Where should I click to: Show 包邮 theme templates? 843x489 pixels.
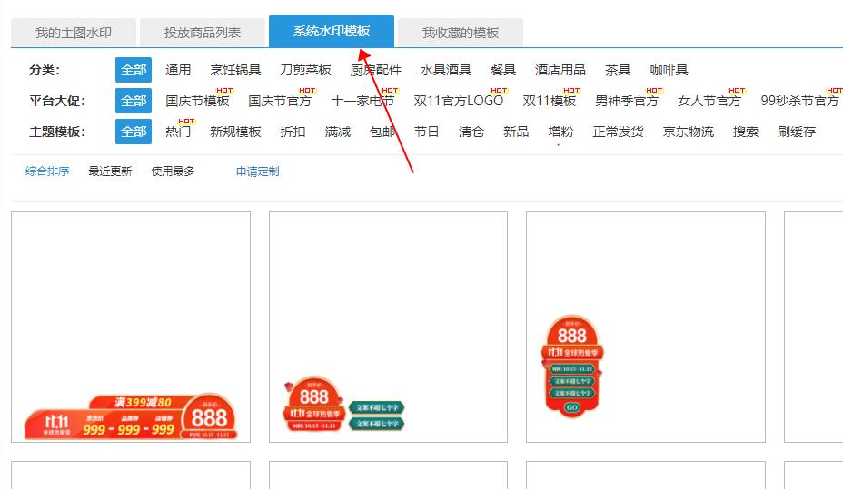pyautogui.click(x=382, y=132)
